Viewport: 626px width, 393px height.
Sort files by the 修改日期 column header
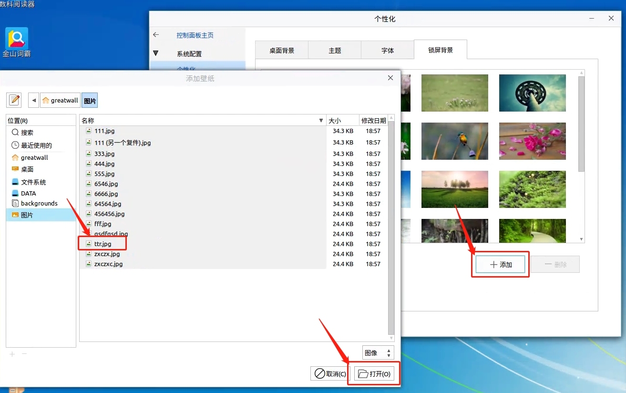click(373, 121)
